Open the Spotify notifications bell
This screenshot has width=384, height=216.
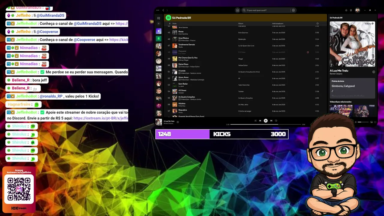coord(346,10)
